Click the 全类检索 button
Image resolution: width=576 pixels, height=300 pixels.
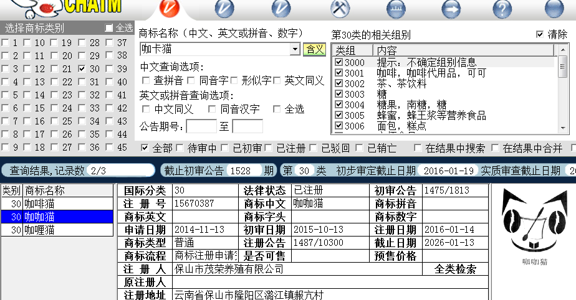pos(455,269)
